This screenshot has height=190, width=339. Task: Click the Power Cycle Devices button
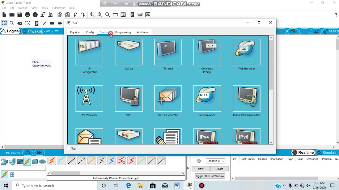(x=28, y=153)
